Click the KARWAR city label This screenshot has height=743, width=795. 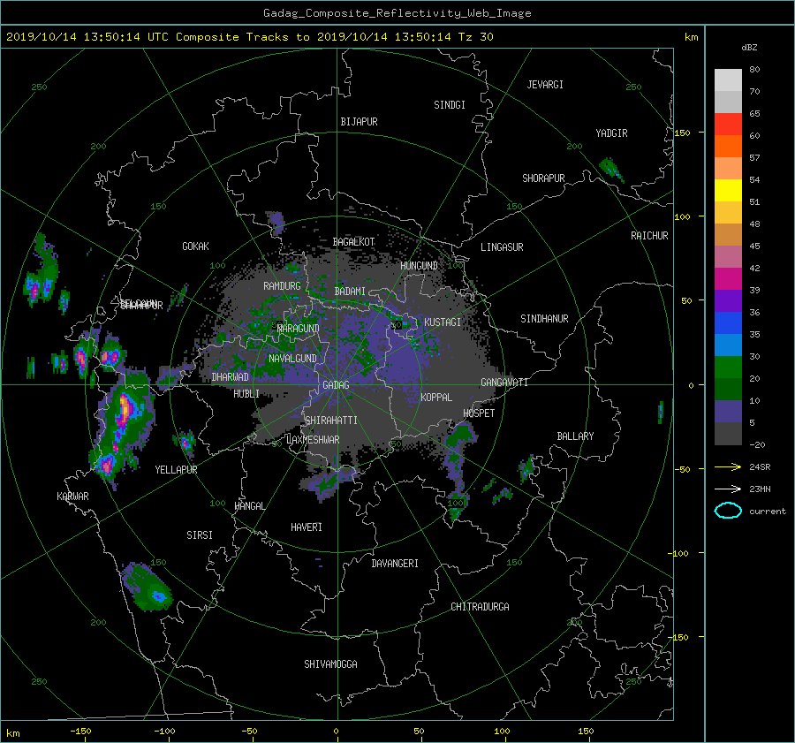click(x=72, y=497)
